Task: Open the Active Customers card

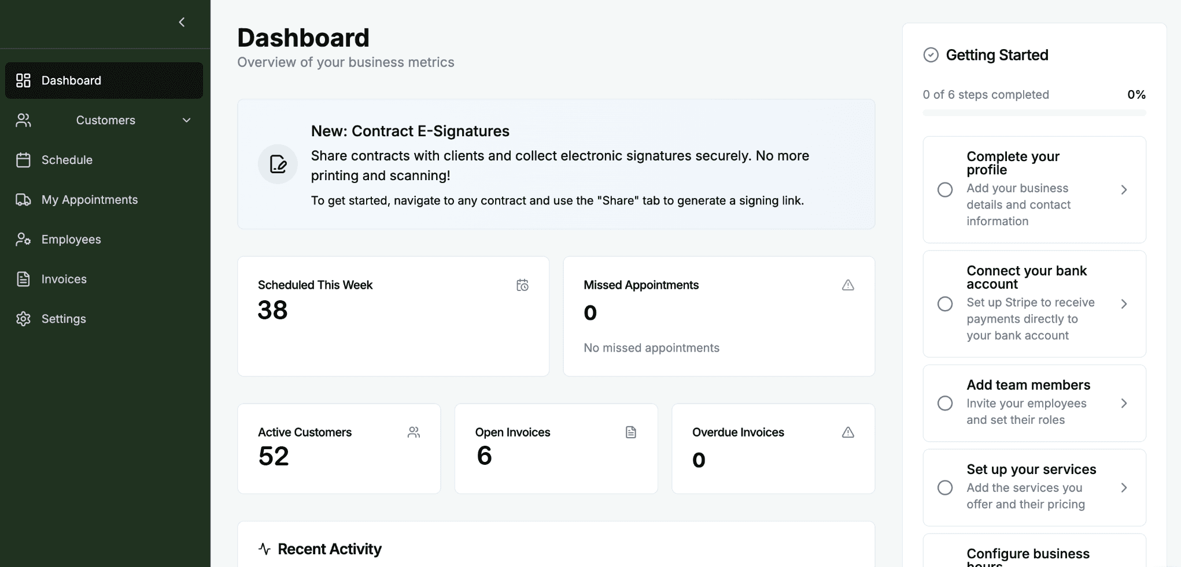Action: (339, 449)
